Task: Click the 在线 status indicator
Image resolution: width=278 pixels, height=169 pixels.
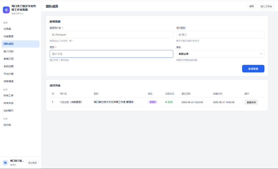Action: [169, 102]
